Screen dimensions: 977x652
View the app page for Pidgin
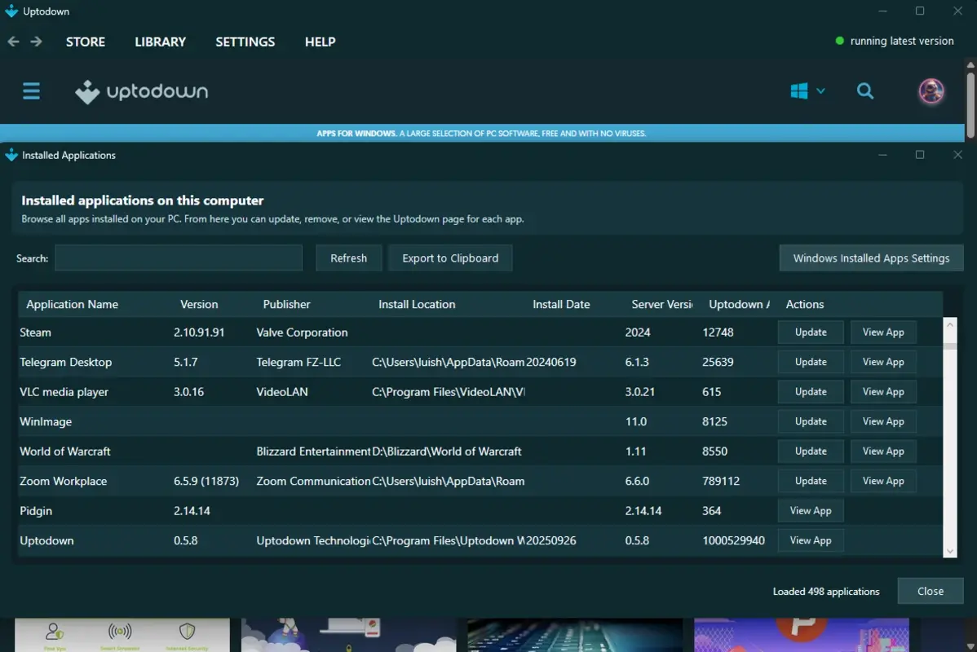coord(810,510)
